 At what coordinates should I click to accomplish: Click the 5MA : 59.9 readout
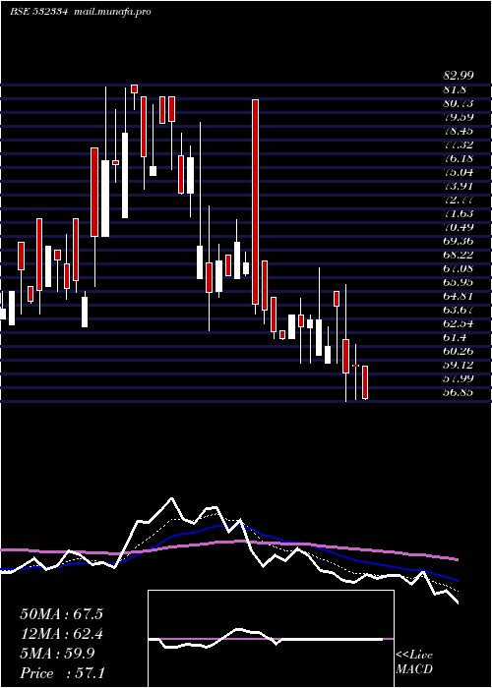(58, 654)
